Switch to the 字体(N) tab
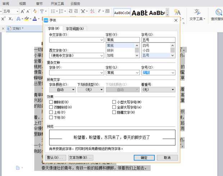This screenshot has height=176, width=223. [x=54, y=28]
